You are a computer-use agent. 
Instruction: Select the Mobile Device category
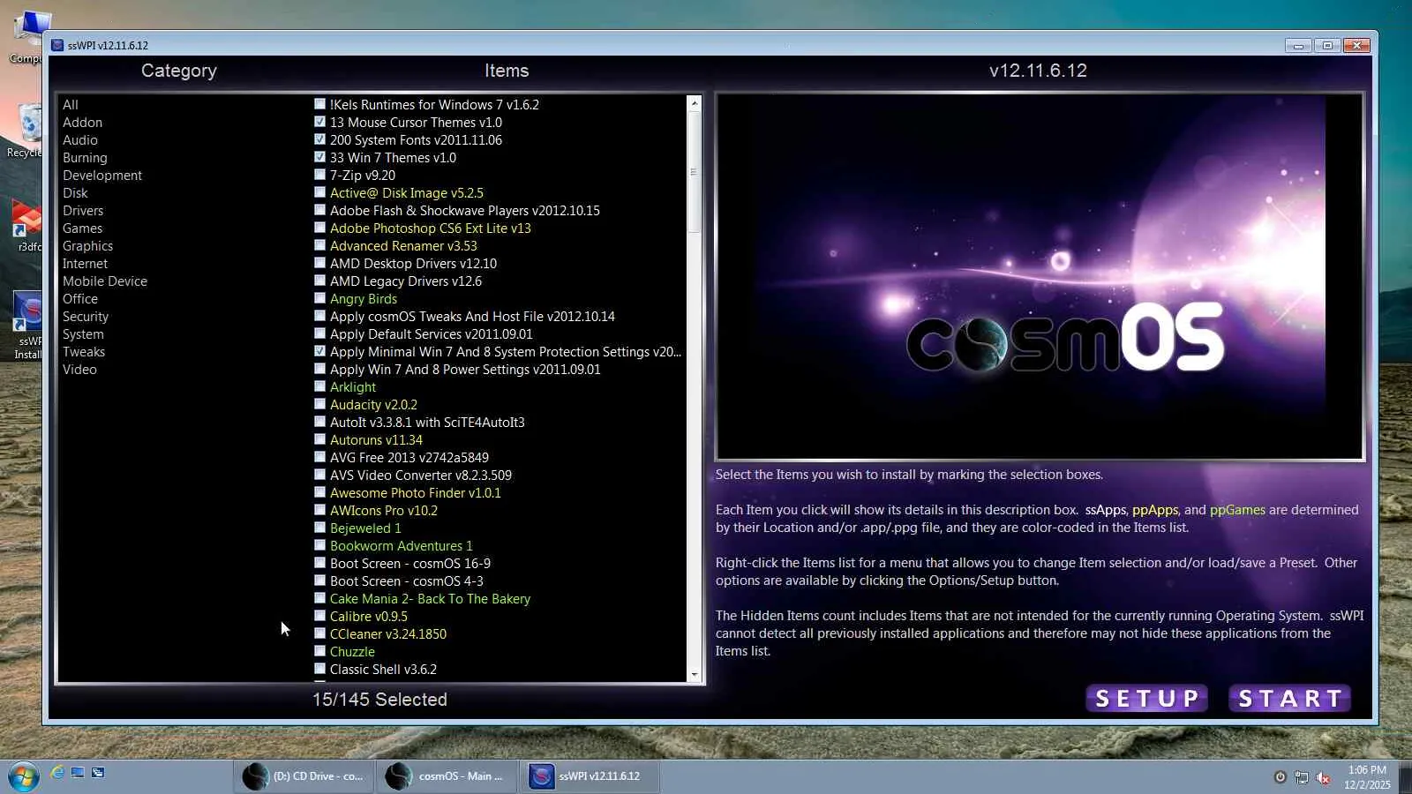pos(105,281)
